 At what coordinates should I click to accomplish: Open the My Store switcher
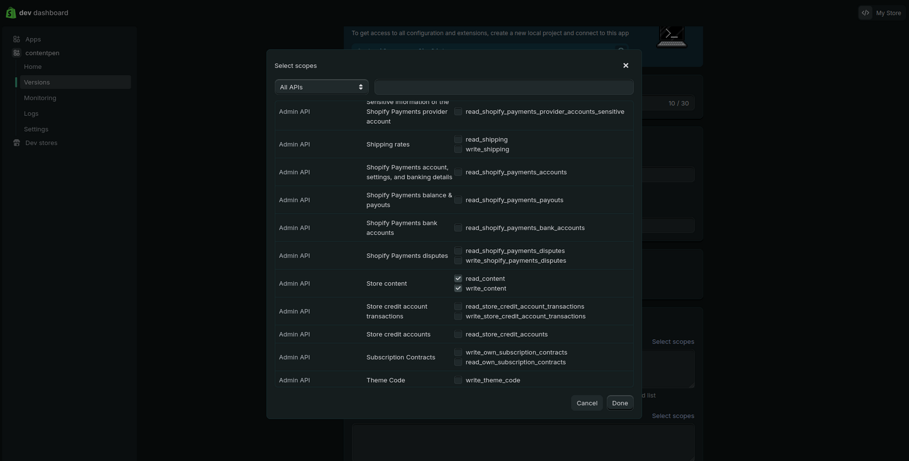pyautogui.click(x=888, y=13)
